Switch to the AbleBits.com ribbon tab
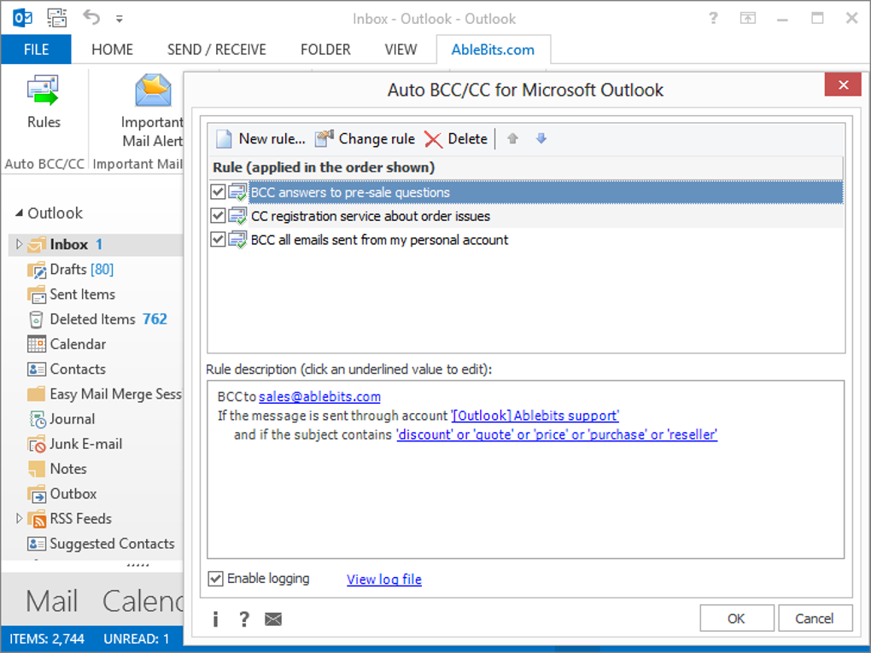This screenshot has height=653, width=871. point(494,49)
